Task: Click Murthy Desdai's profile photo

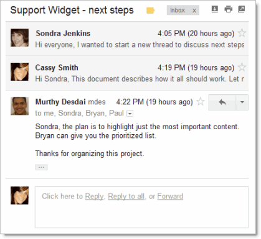Action: [x=20, y=106]
